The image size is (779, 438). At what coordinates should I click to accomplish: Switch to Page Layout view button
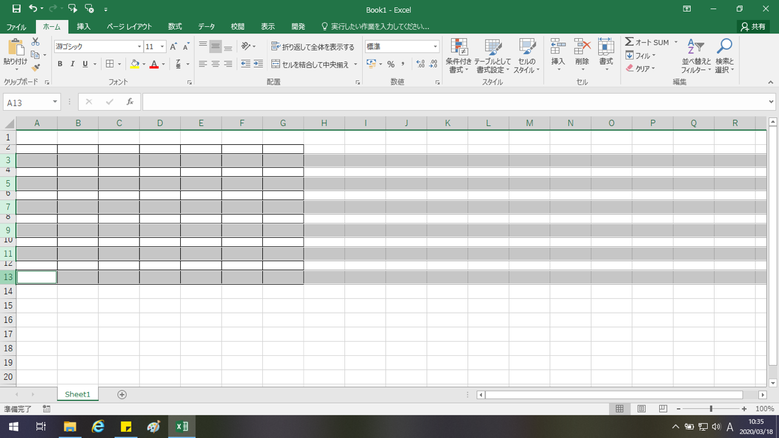coord(641,409)
